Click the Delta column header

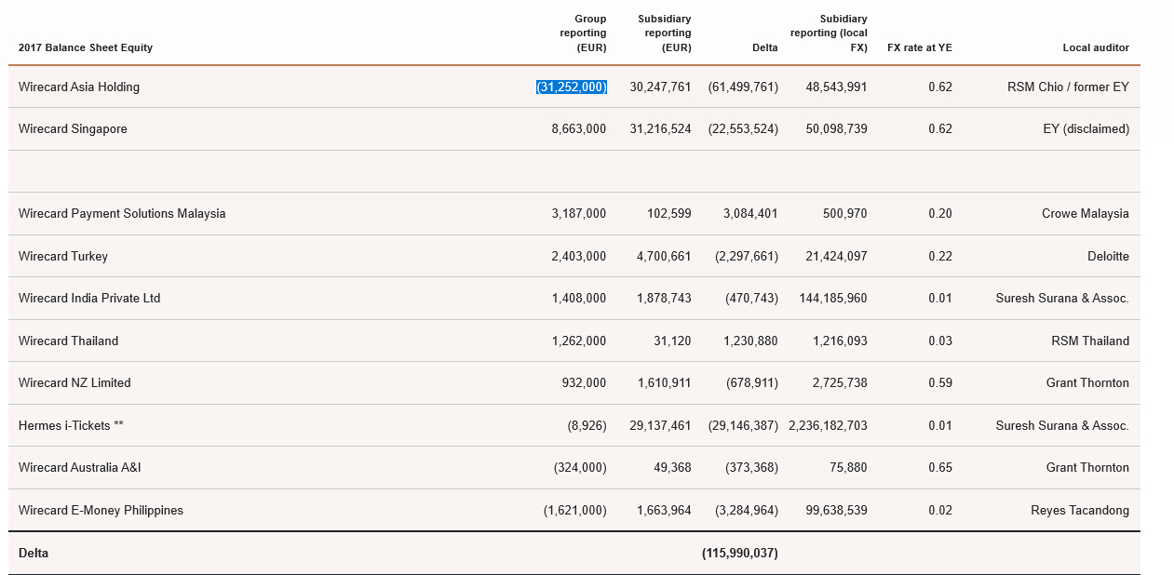pos(765,47)
